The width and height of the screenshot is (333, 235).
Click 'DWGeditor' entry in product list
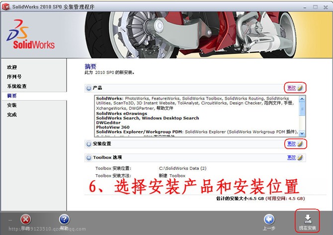[108, 122]
